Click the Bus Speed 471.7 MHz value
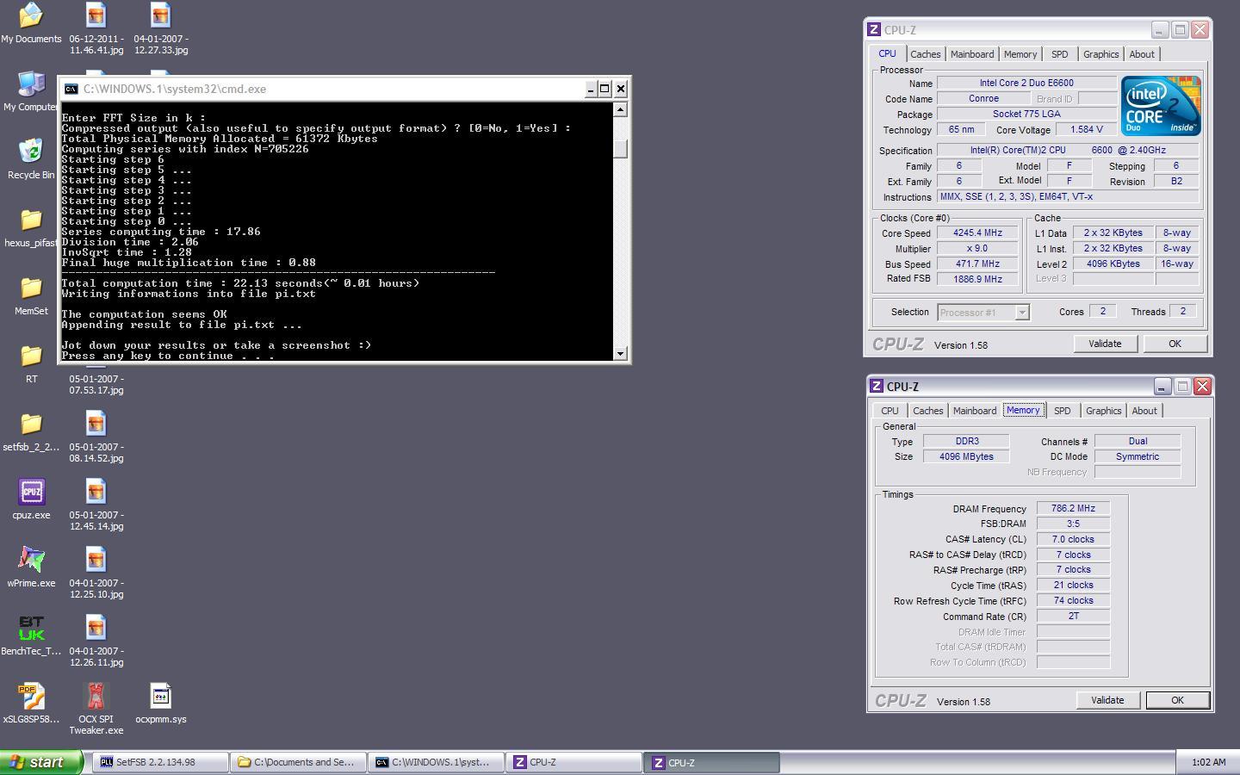This screenshot has height=775, width=1240. click(977, 264)
